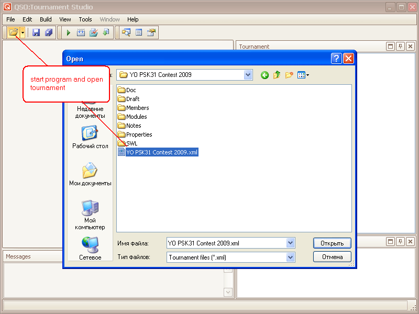Go back using green arrow in dialog
The width and height of the screenshot is (419, 314).
[264, 75]
